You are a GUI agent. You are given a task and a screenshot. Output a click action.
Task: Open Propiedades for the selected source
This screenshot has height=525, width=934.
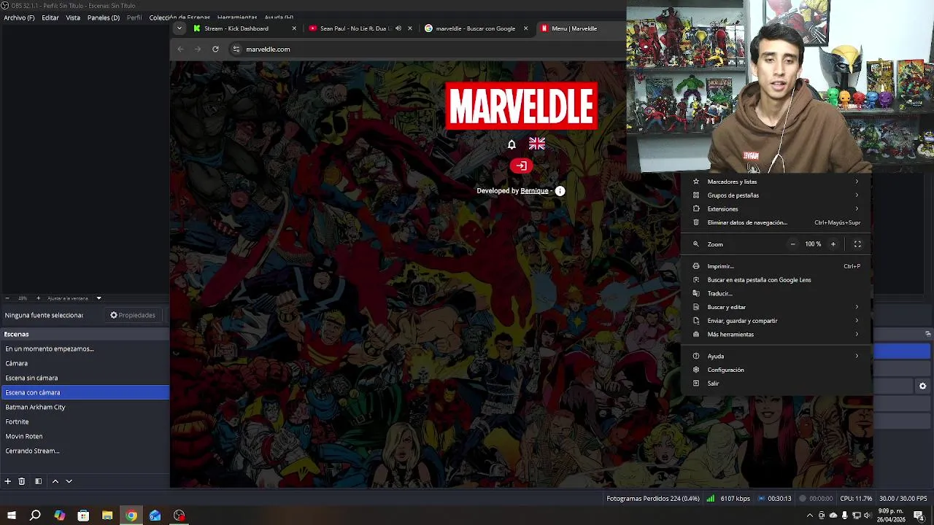click(x=133, y=315)
